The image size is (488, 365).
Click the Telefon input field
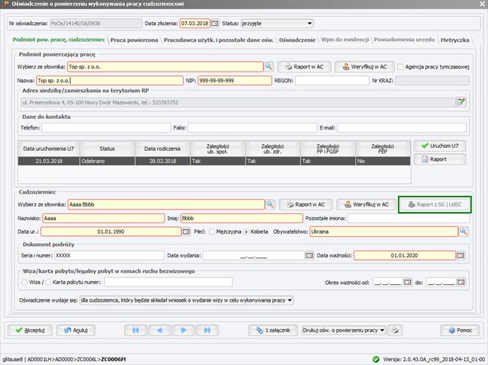pyautogui.click(x=106, y=128)
